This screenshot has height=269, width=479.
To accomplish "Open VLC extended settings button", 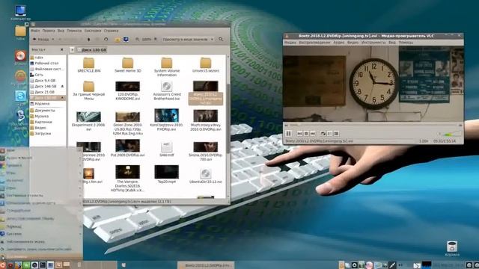I will pyautogui.click(x=329, y=134).
